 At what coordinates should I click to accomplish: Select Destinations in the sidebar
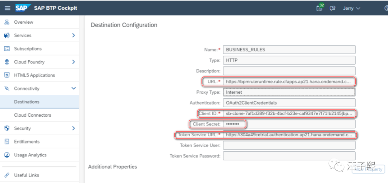click(40, 102)
